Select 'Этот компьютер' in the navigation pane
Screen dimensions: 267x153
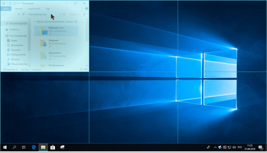point(17,36)
